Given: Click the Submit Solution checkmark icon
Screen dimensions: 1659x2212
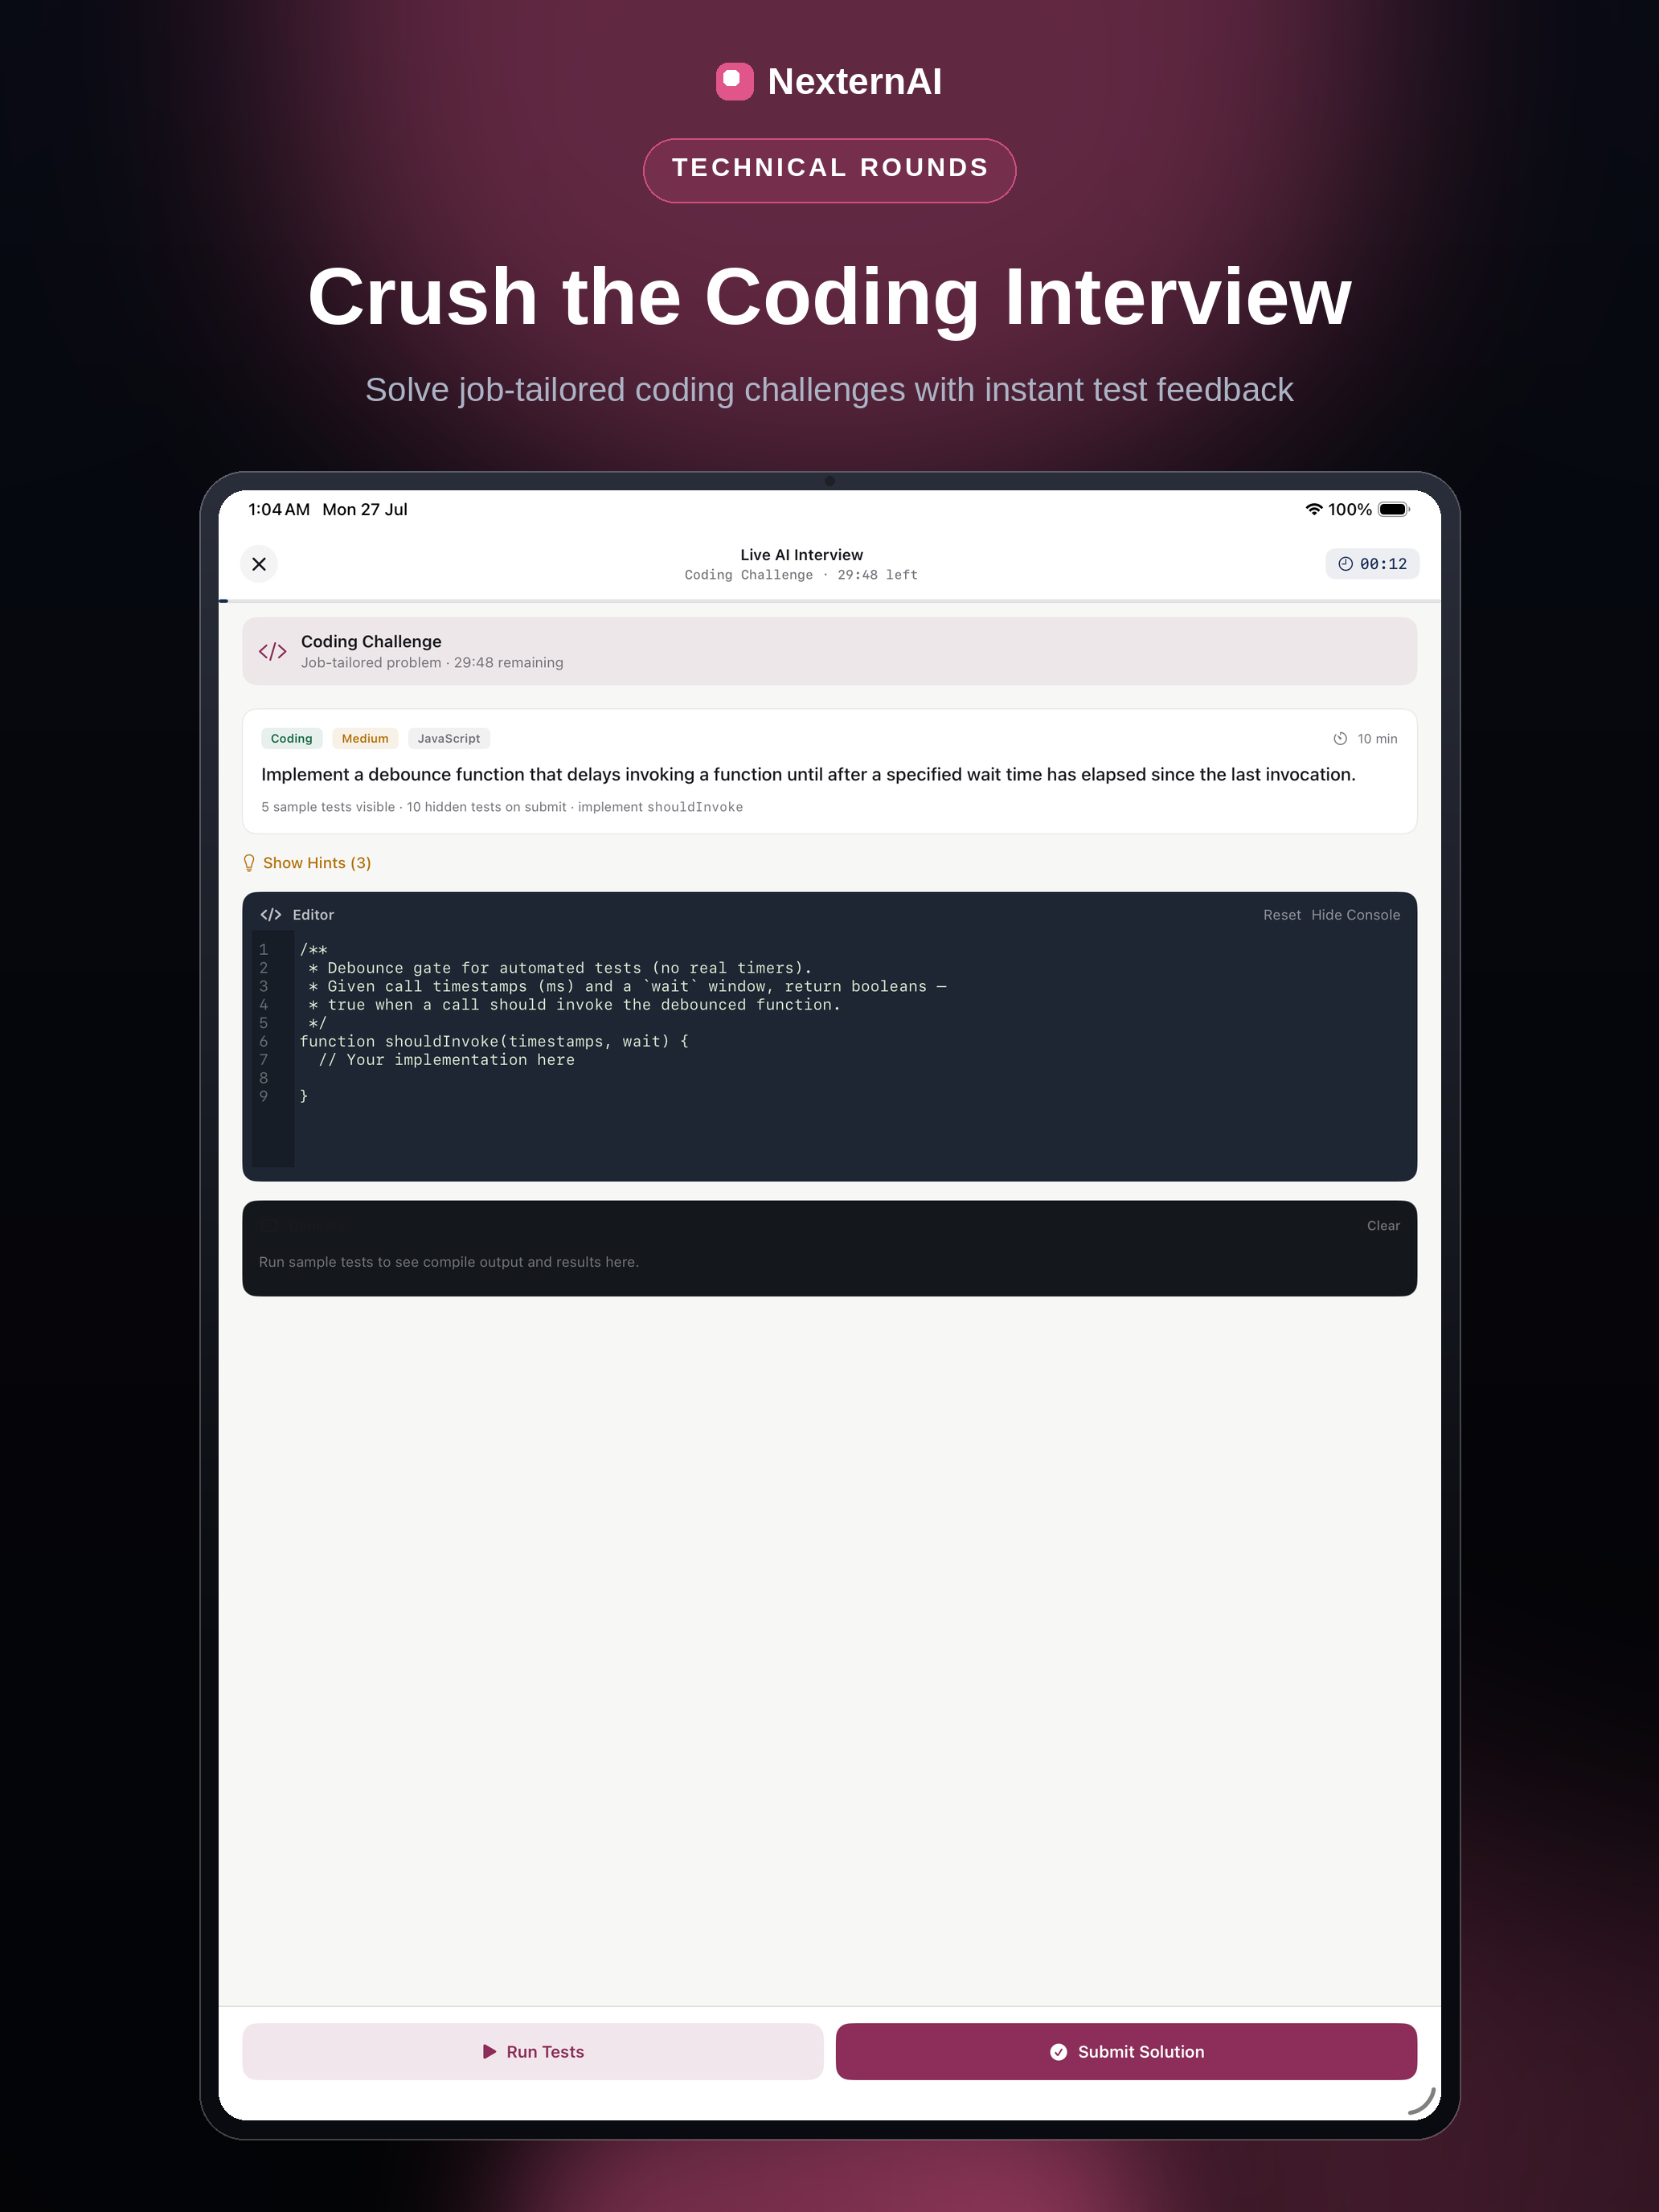Looking at the screenshot, I should 1058,2051.
